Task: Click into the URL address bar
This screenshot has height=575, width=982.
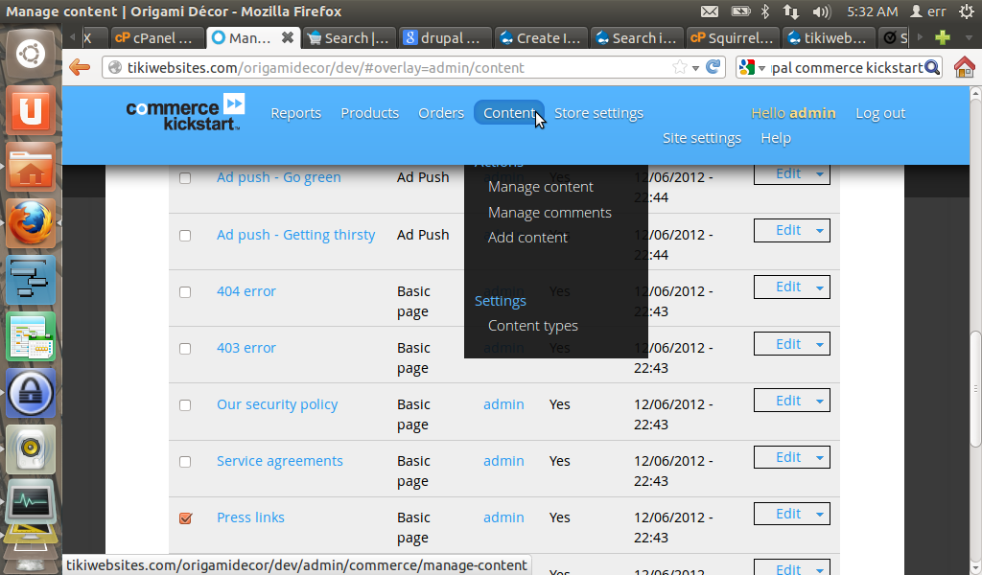Action: point(384,68)
